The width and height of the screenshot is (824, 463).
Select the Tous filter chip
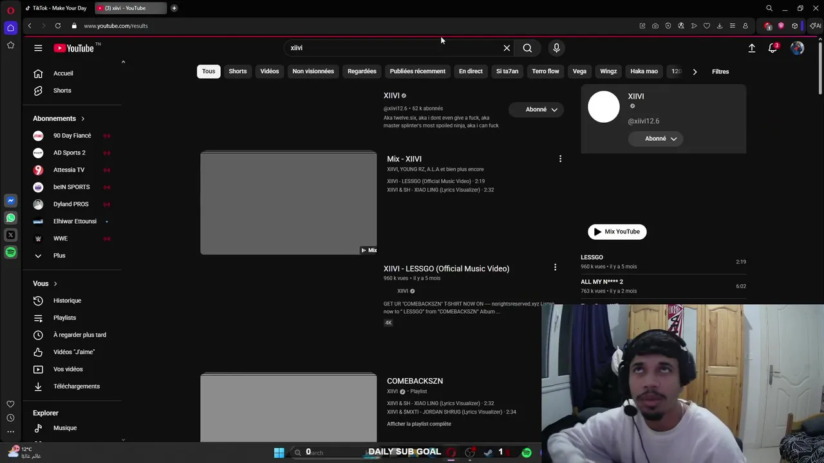pyautogui.click(x=209, y=71)
